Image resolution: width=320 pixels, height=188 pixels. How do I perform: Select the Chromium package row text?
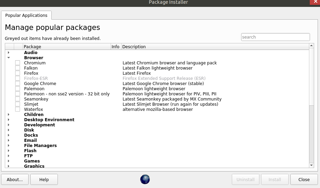click(x=35, y=63)
